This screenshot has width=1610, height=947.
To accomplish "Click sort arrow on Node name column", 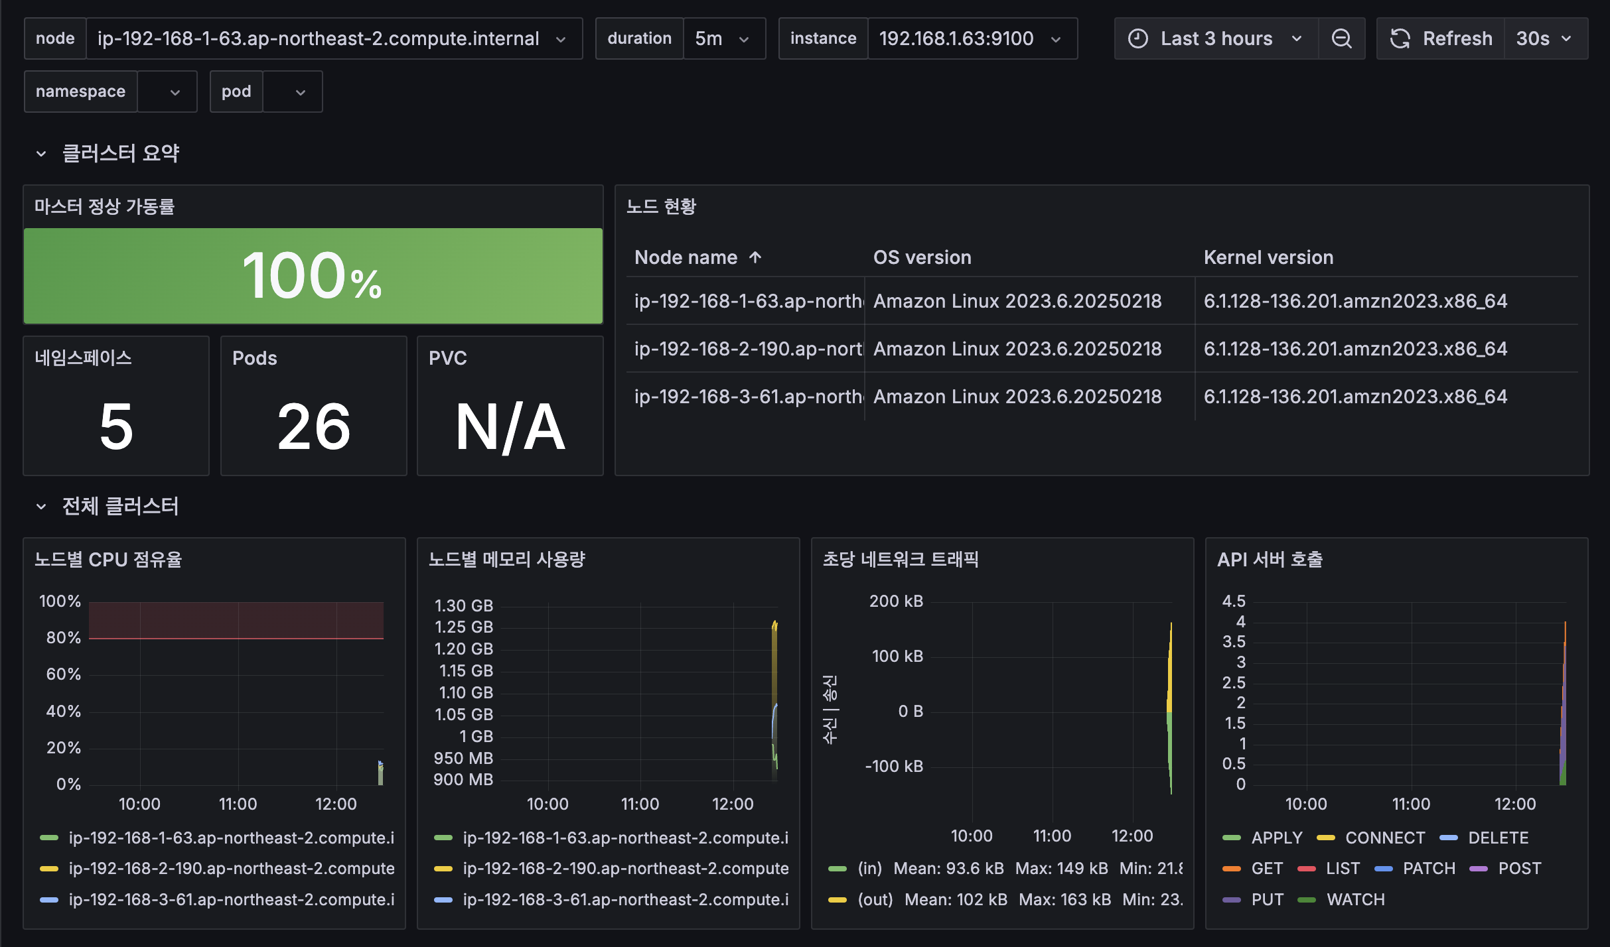I will pos(755,257).
